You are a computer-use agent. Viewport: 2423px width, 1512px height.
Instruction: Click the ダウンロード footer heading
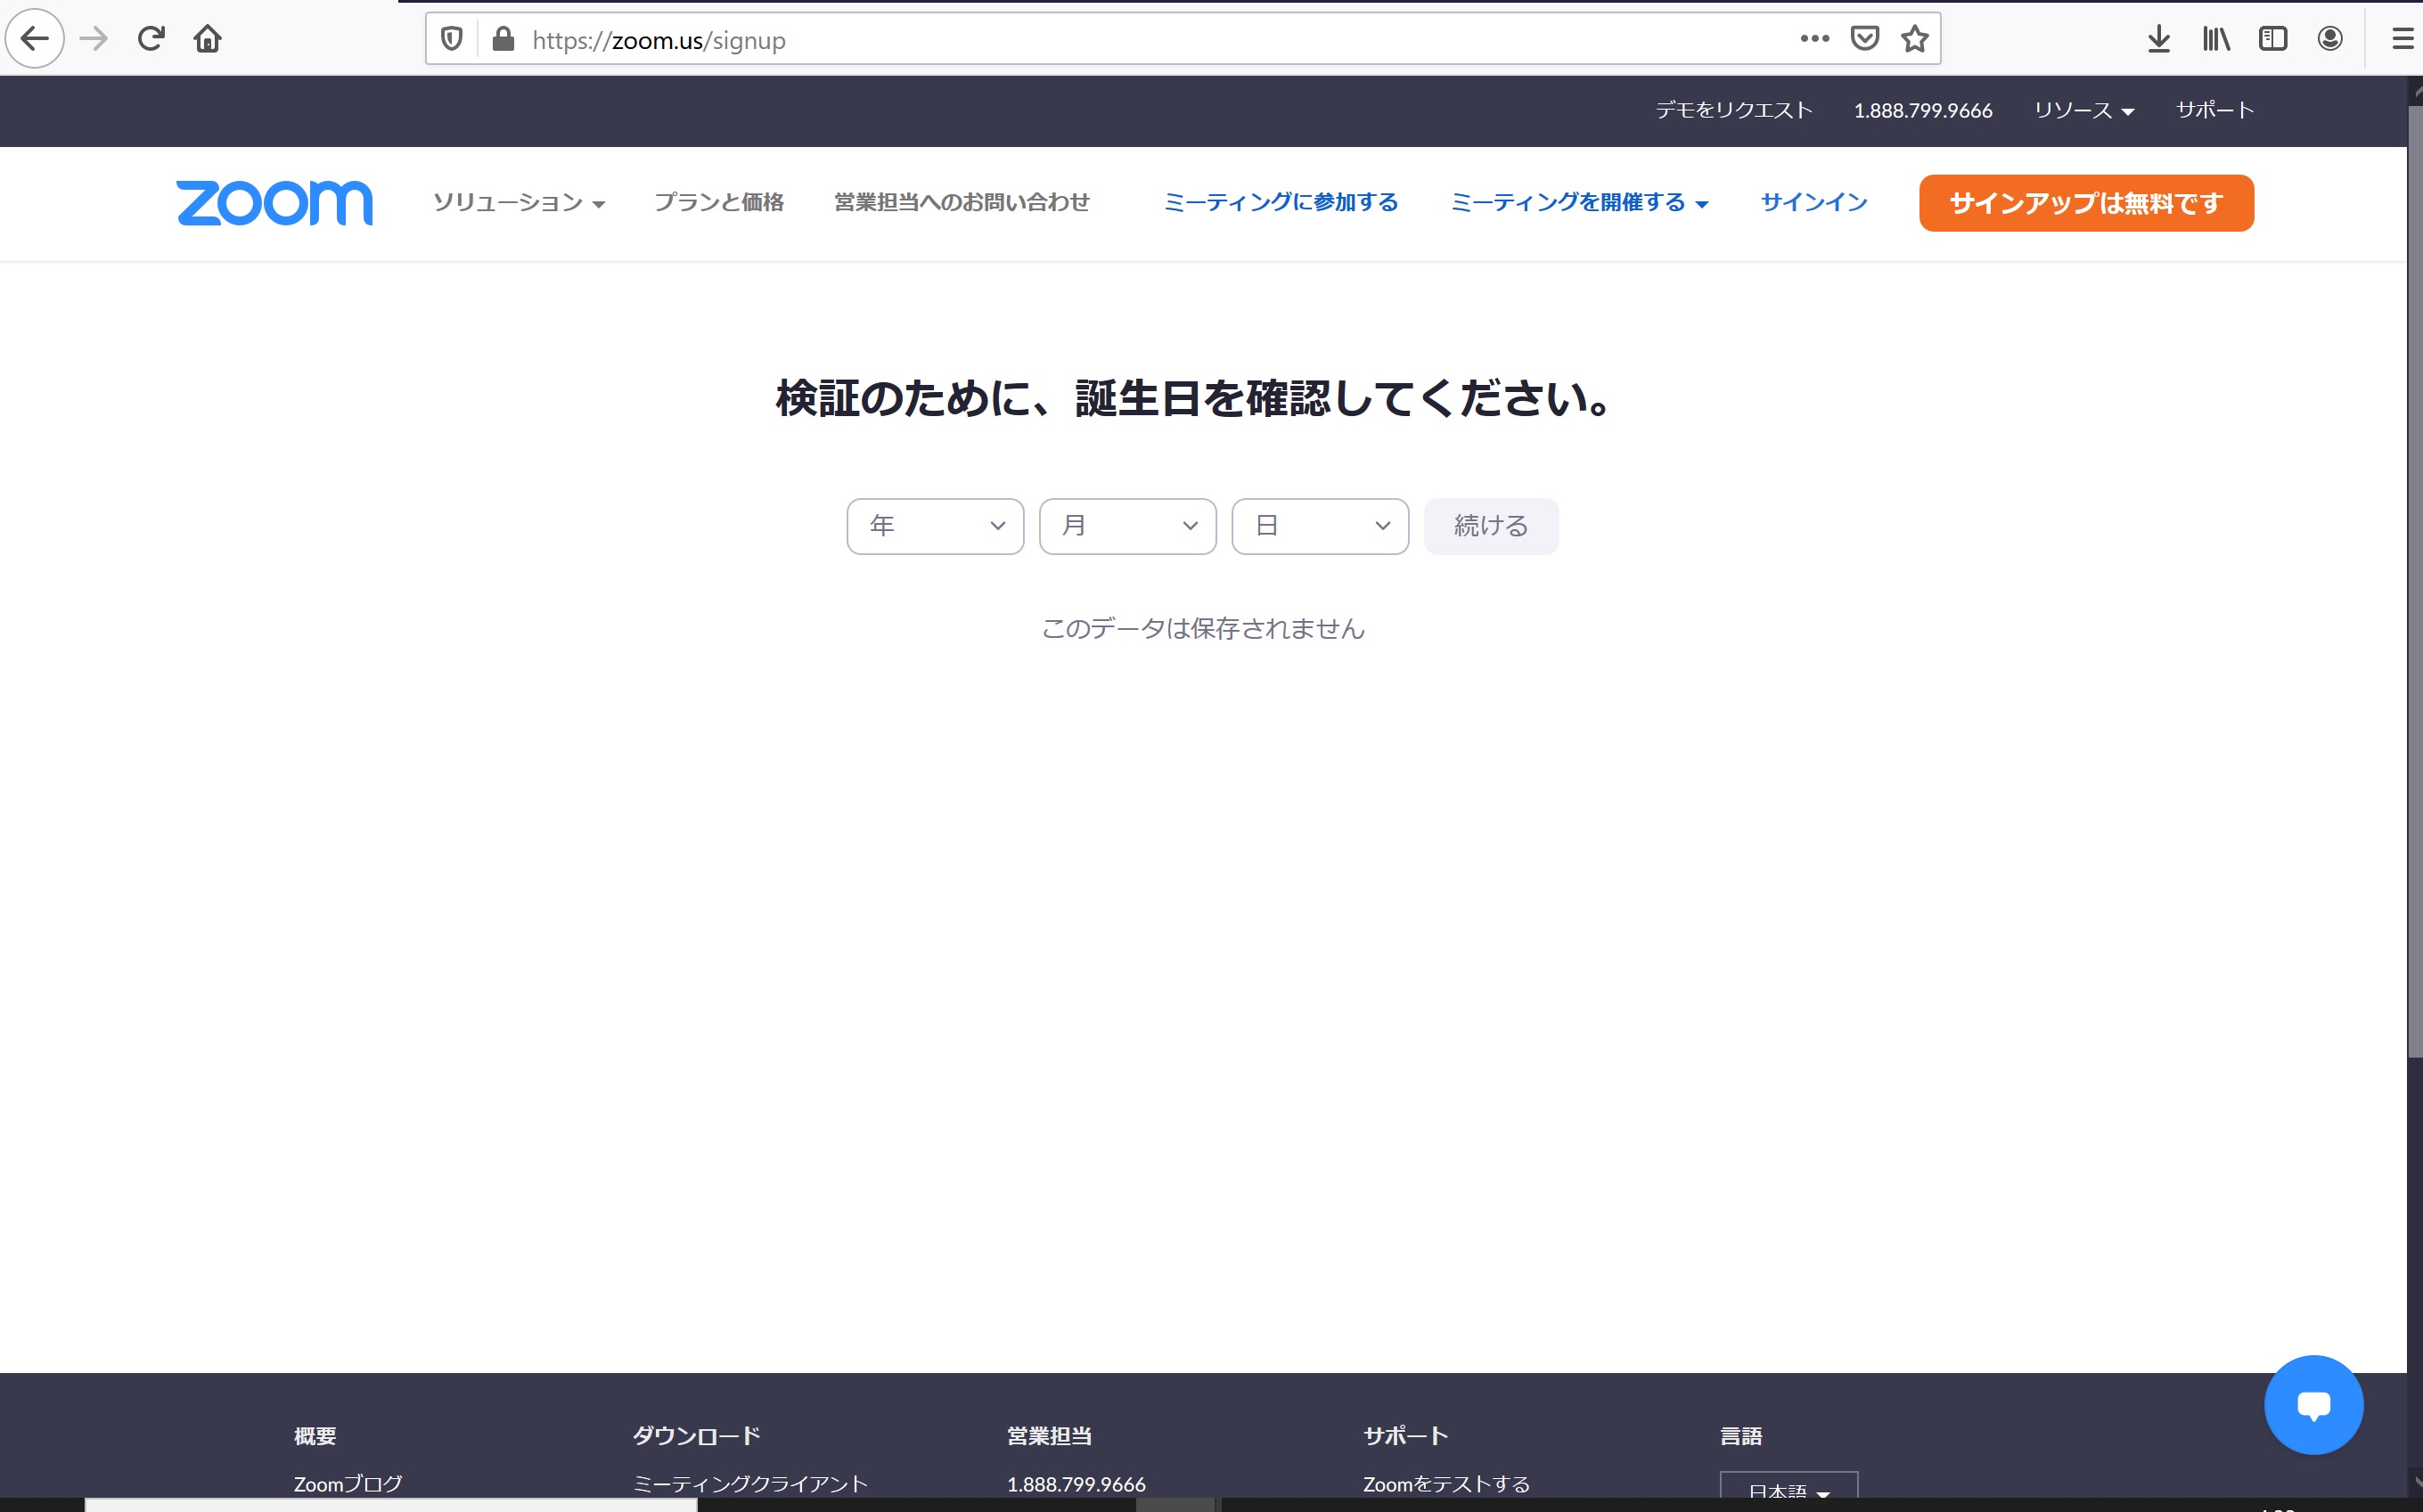click(x=696, y=1436)
